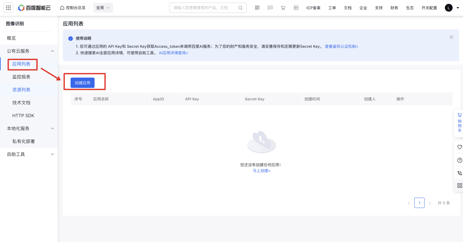Click the heart icon in the side widget
463x242 pixels.
coord(459,147)
